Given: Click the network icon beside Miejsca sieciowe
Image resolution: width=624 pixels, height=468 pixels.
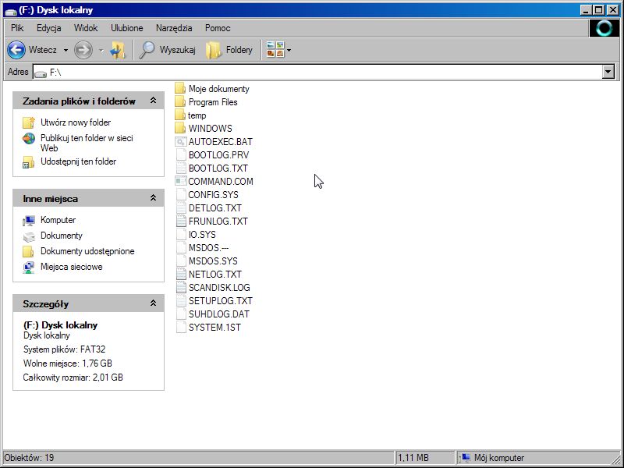Looking at the screenshot, I should pyautogui.click(x=29, y=267).
